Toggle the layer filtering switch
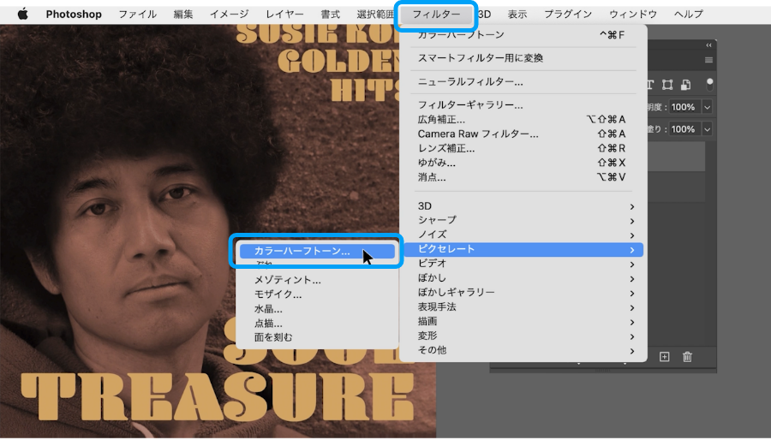Viewport: 771px width, 440px height. tap(709, 85)
